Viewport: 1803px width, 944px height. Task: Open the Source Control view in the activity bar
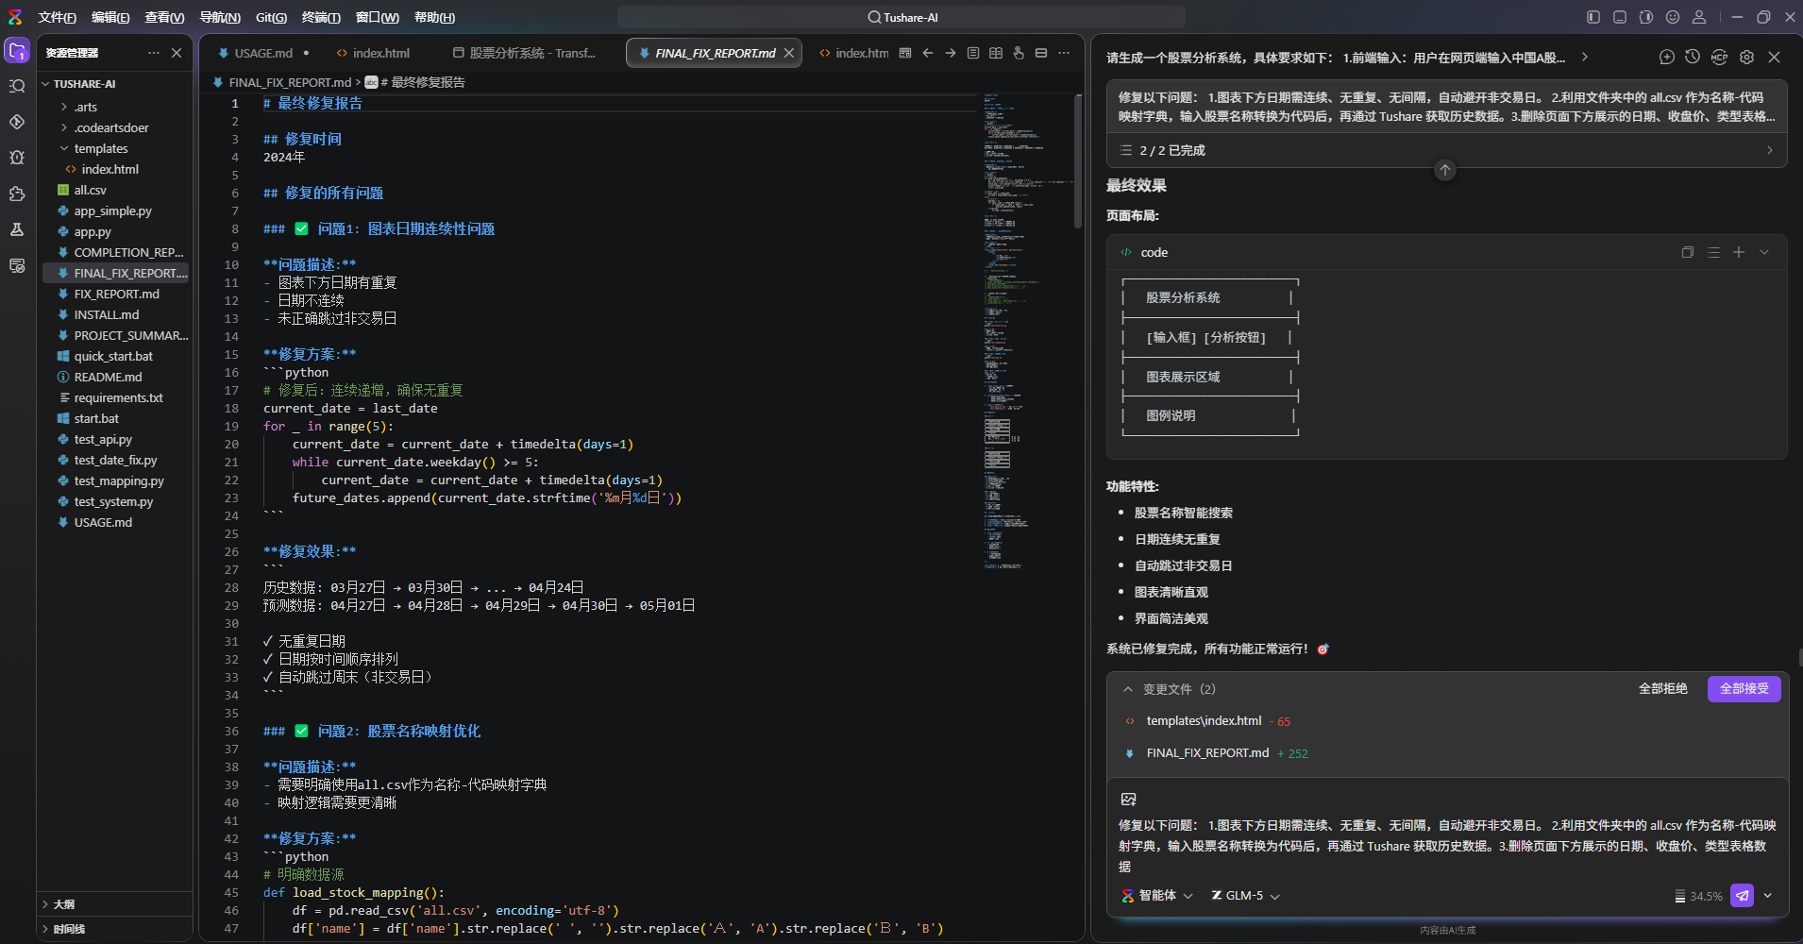pos(17,122)
